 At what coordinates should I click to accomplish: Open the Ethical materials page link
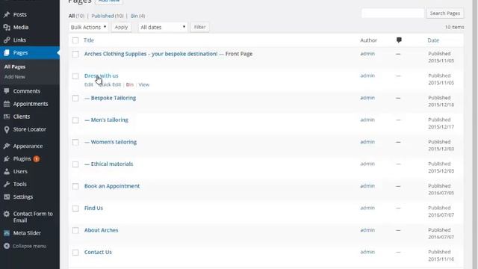(112, 164)
